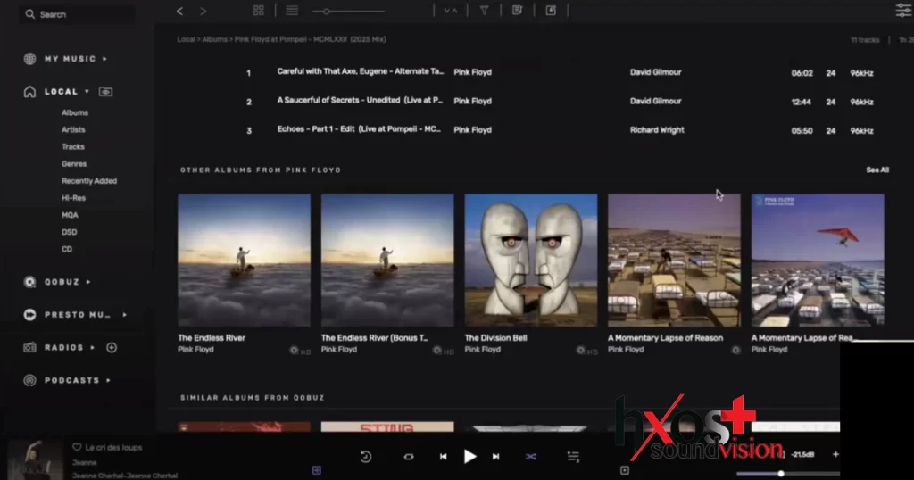This screenshot has width=914, height=480.
Task: Click composer Richard Wright on track 3
Action: tap(657, 130)
